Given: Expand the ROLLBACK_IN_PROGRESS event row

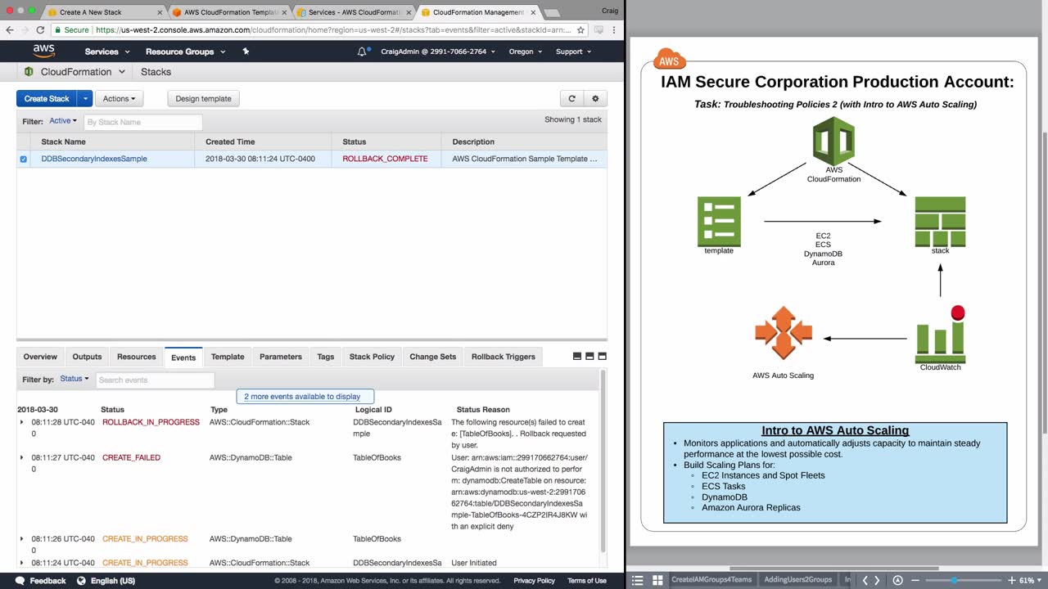Looking at the screenshot, I should point(22,422).
